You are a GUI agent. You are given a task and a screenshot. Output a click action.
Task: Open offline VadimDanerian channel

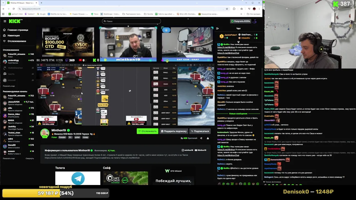click(18, 68)
